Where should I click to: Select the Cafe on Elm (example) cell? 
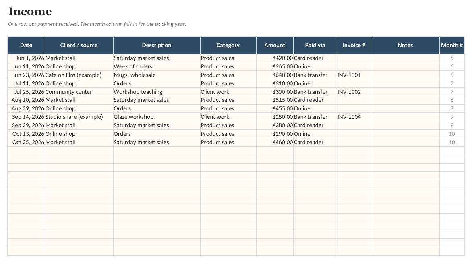(x=79, y=75)
